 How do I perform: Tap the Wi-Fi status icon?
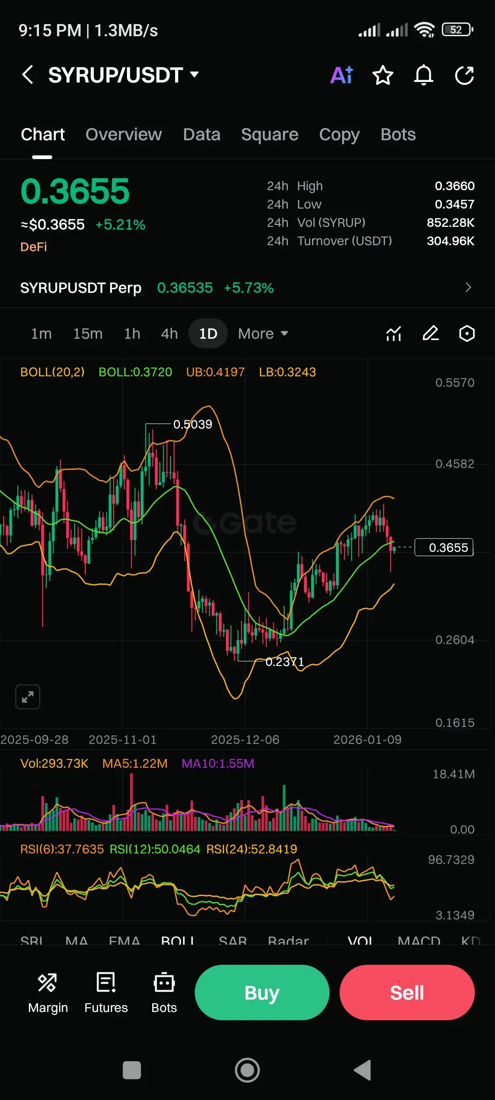click(424, 30)
